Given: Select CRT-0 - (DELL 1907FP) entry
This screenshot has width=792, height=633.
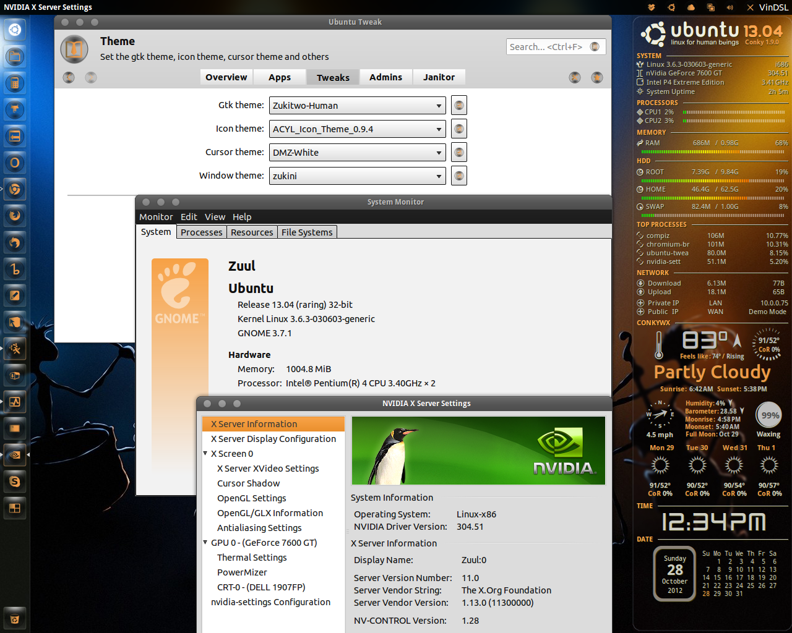Looking at the screenshot, I should (x=261, y=587).
